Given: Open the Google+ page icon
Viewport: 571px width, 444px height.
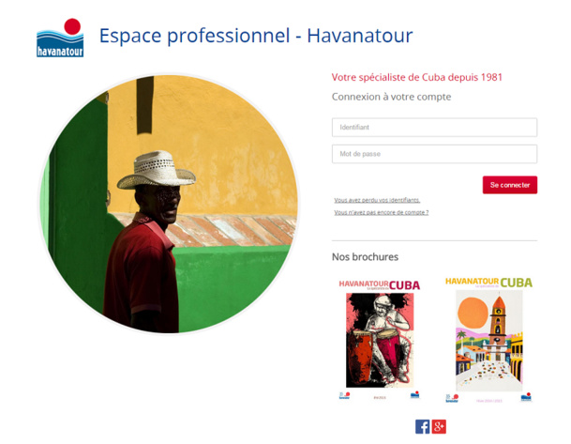Looking at the screenshot, I should pos(439,426).
